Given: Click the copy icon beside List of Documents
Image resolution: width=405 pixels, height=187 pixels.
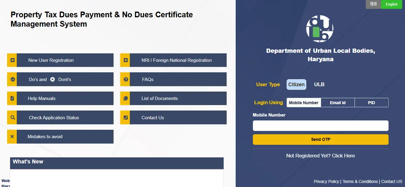Looking at the screenshot, I should coord(126,98).
